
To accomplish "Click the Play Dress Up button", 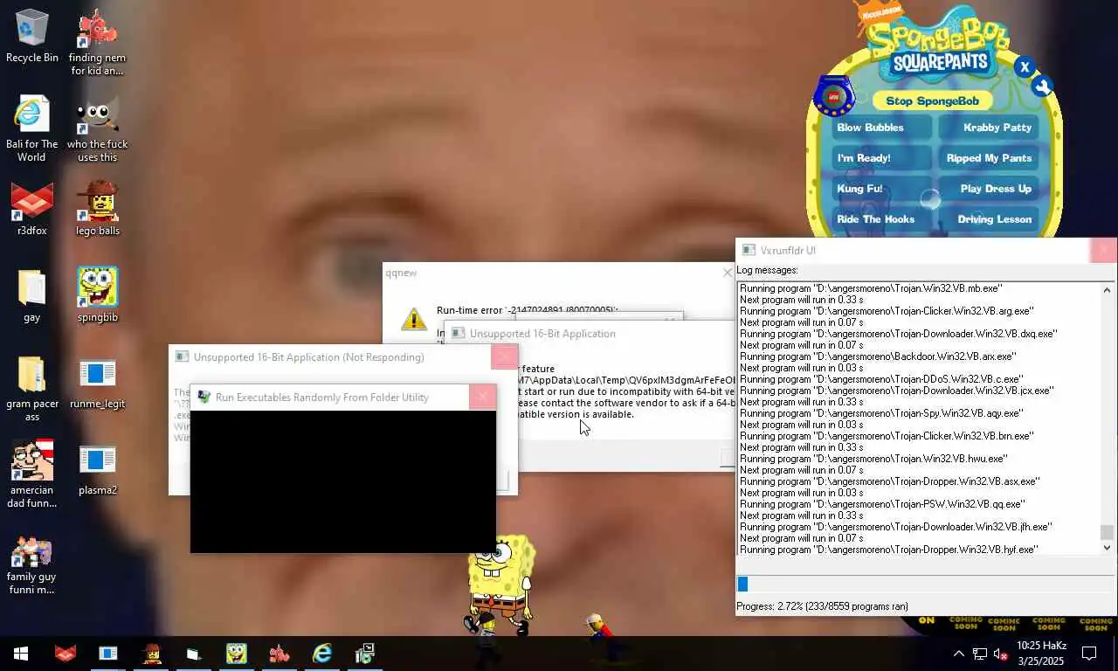I will [x=988, y=189].
